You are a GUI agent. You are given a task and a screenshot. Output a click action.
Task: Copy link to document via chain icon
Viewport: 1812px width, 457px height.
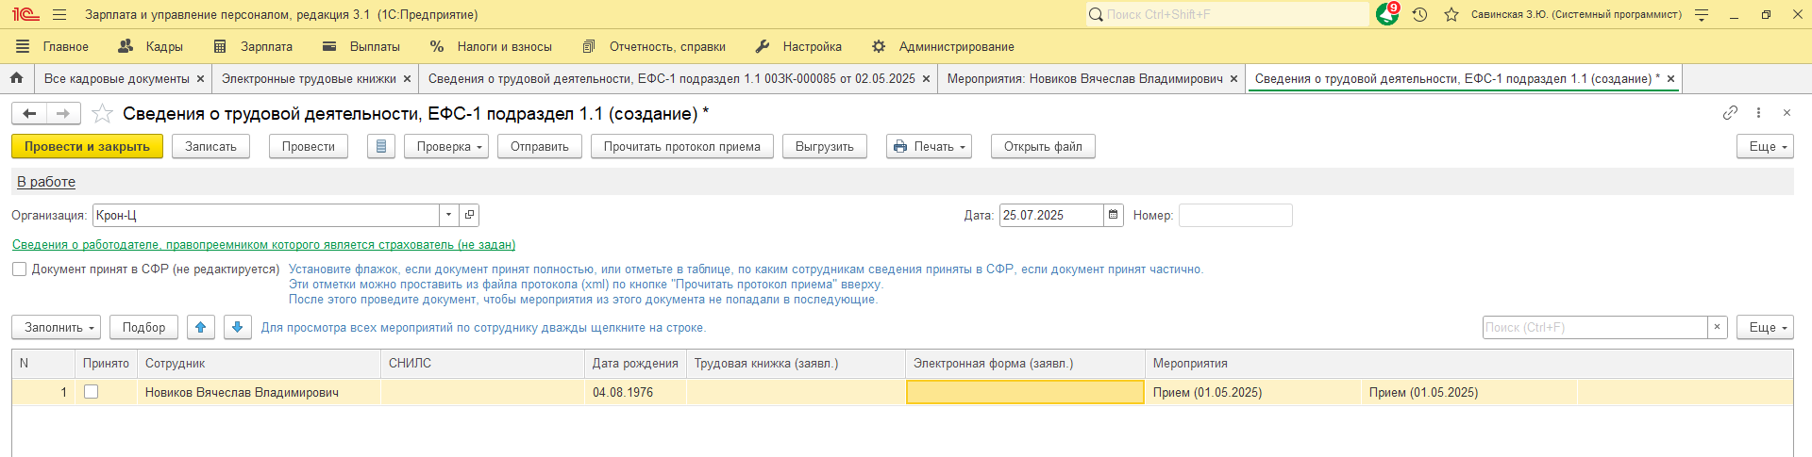tap(1730, 113)
